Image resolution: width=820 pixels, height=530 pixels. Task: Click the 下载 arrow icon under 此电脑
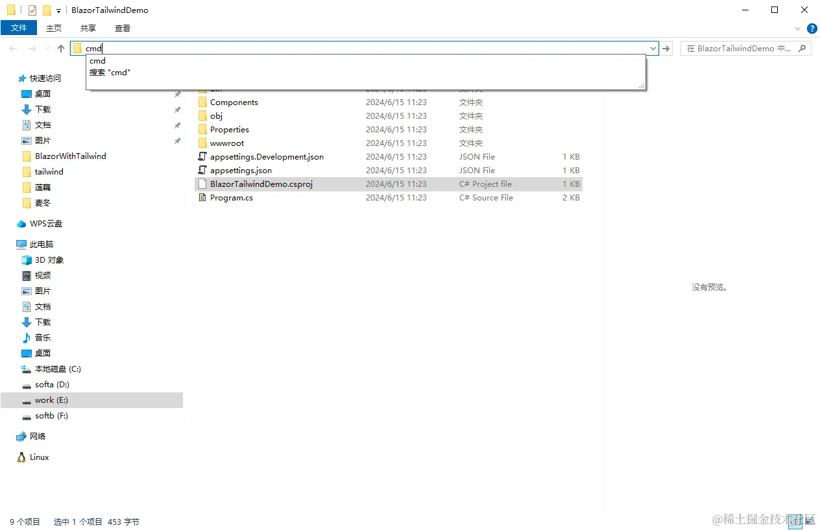click(27, 322)
